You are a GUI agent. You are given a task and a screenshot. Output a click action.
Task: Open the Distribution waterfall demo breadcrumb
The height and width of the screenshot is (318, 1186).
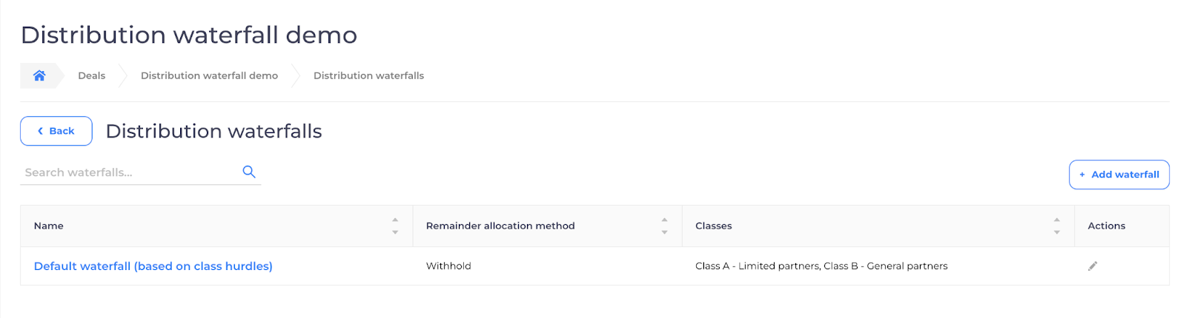click(x=209, y=75)
